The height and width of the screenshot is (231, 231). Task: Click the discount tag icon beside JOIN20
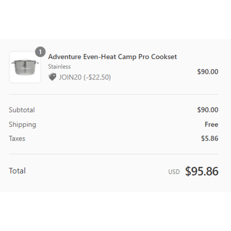[52, 77]
